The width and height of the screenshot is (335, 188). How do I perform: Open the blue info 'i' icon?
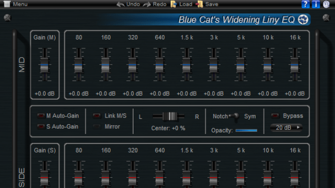(316, 4)
